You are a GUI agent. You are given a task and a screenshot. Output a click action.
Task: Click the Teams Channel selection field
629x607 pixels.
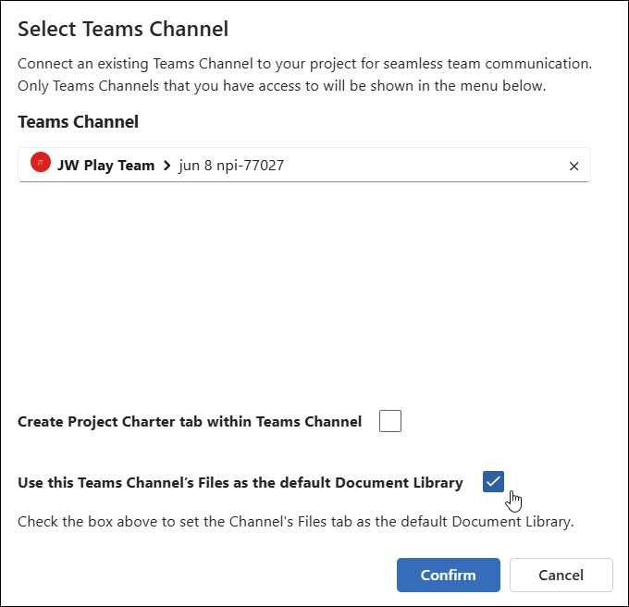pyautogui.click(x=304, y=165)
